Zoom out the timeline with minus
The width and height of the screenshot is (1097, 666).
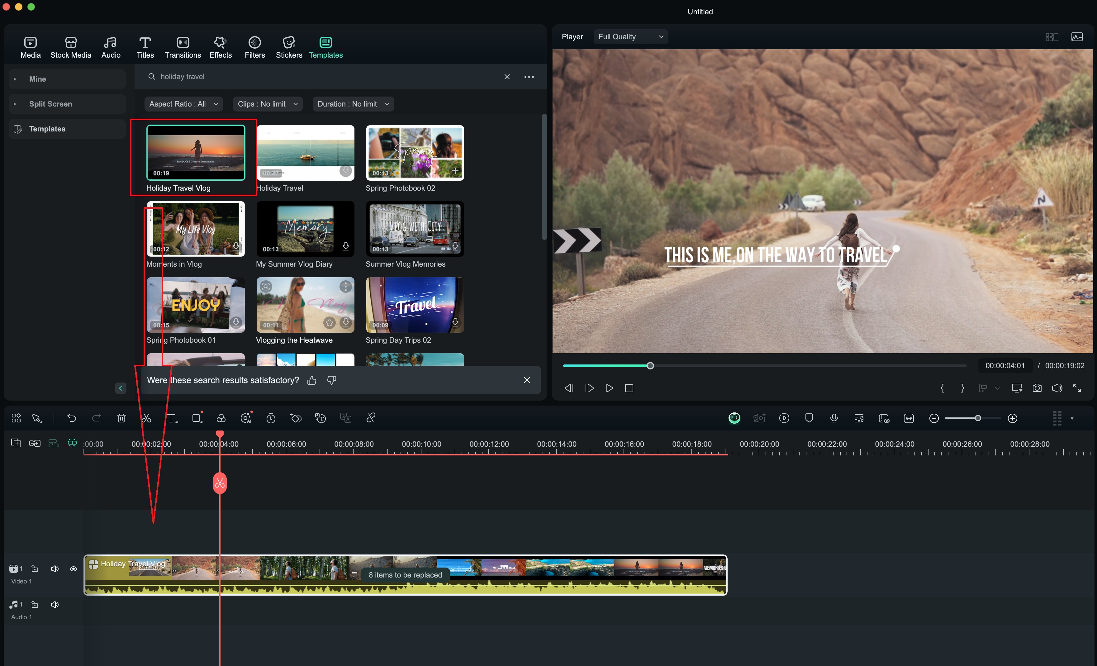[x=934, y=418]
